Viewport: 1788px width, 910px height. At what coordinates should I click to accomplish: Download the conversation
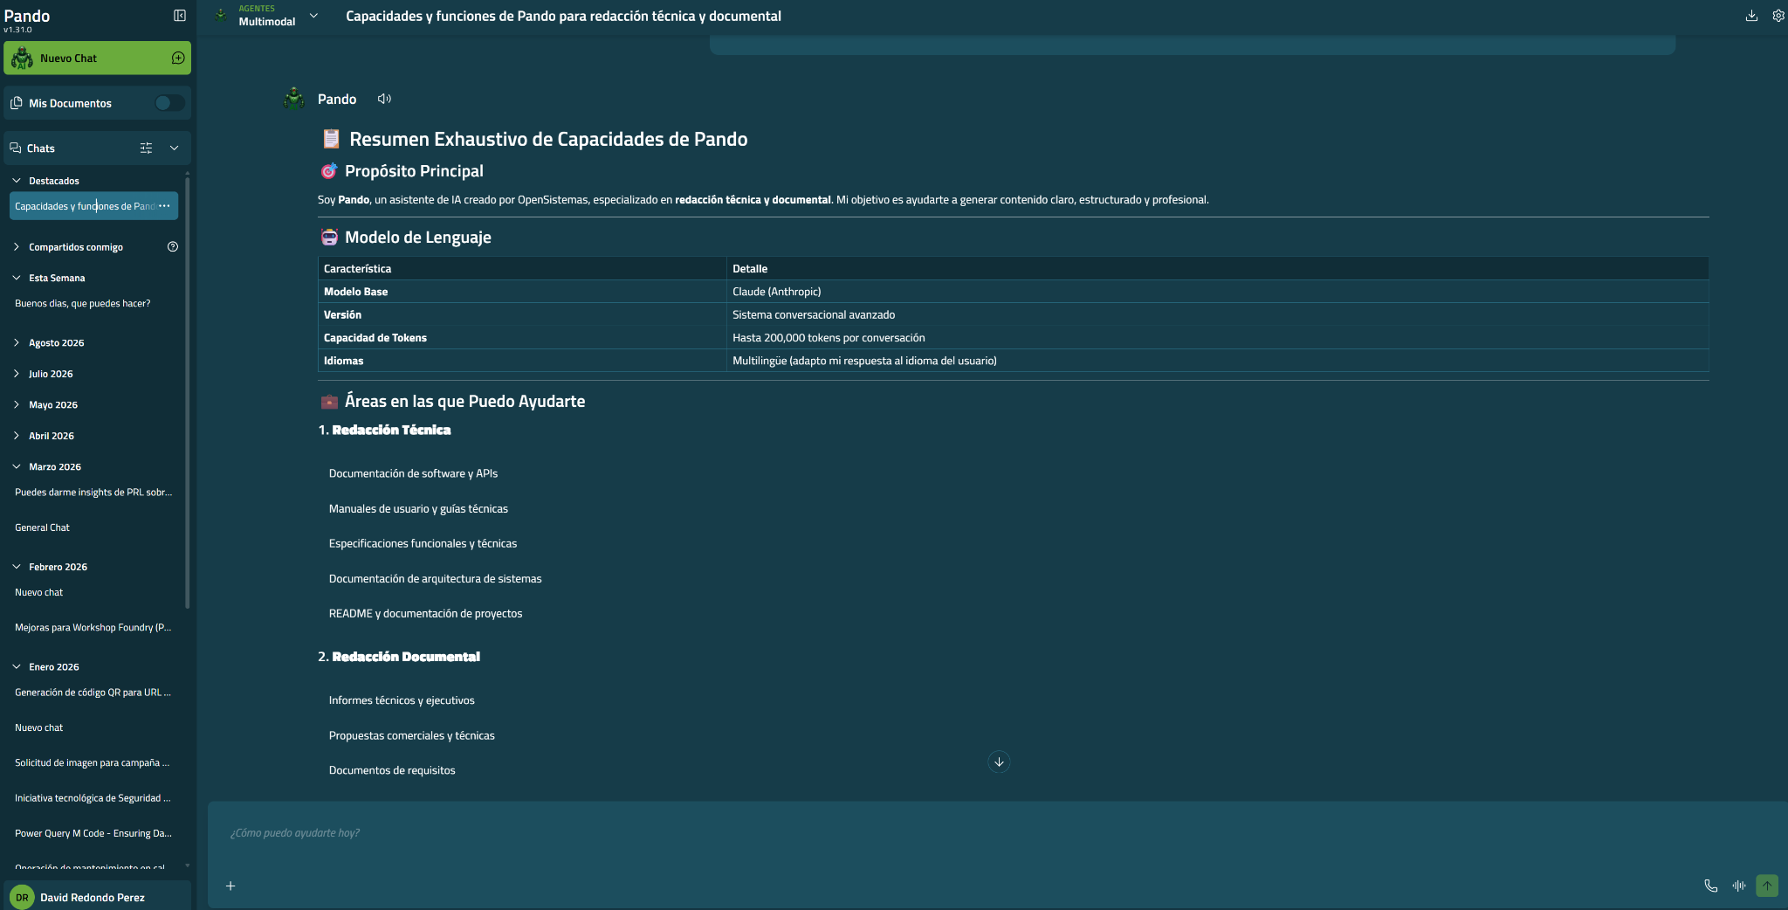click(1751, 16)
